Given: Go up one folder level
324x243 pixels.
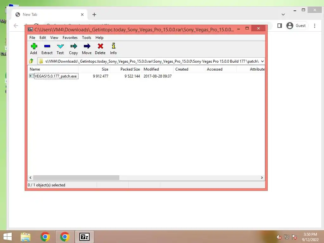Looking at the screenshot, I should 31,61.
